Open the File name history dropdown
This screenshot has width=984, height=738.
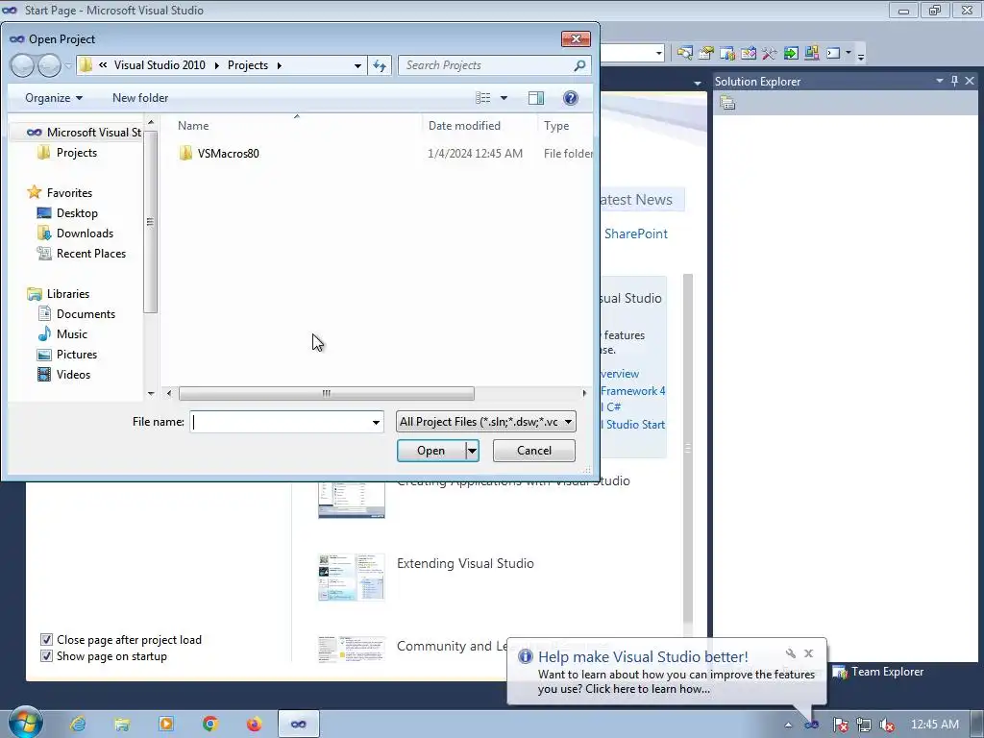376,423
